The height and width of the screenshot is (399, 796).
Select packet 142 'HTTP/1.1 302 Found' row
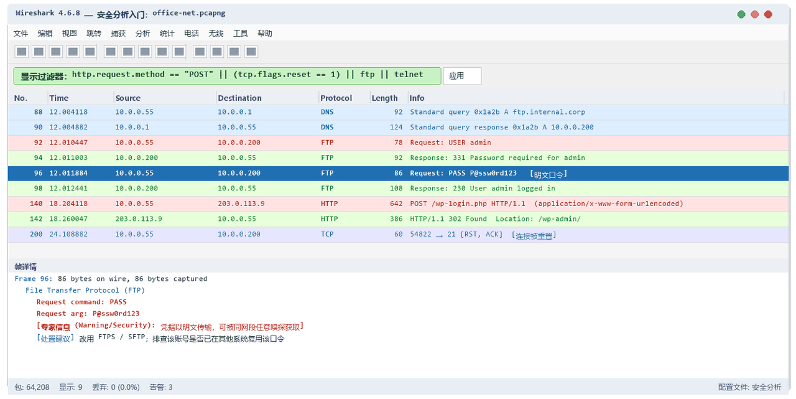coord(398,218)
